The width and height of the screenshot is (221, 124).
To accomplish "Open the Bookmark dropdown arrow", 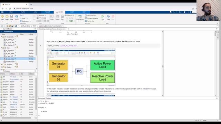I will (x=31, y=21).
